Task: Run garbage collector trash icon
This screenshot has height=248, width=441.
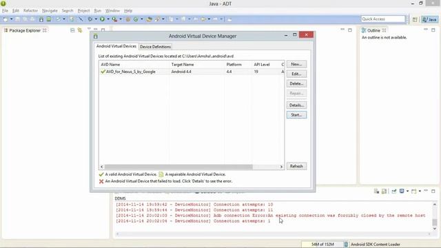Action: (346, 245)
